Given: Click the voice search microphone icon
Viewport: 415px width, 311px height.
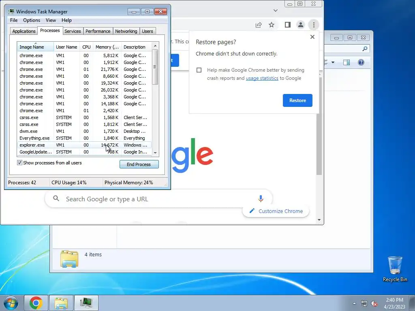Looking at the screenshot, I should tap(261, 198).
